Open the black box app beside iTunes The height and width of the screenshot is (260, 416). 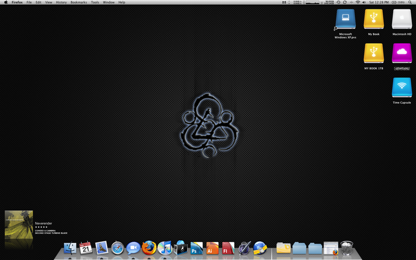point(180,248)
